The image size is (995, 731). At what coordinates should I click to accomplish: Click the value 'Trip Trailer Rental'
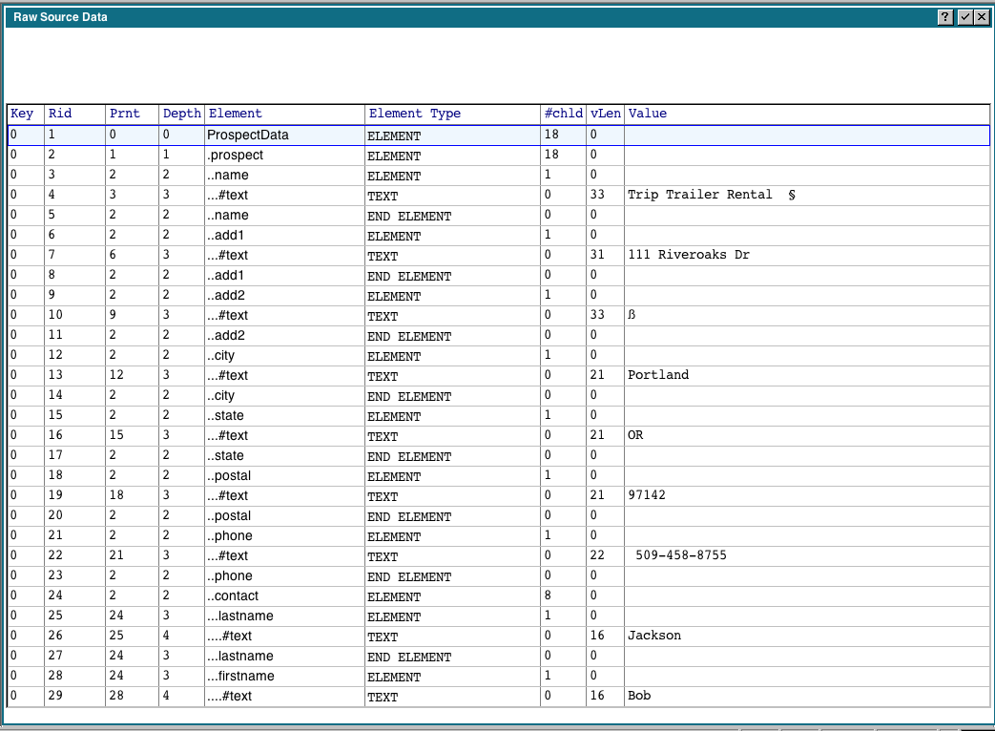[700, 195]
